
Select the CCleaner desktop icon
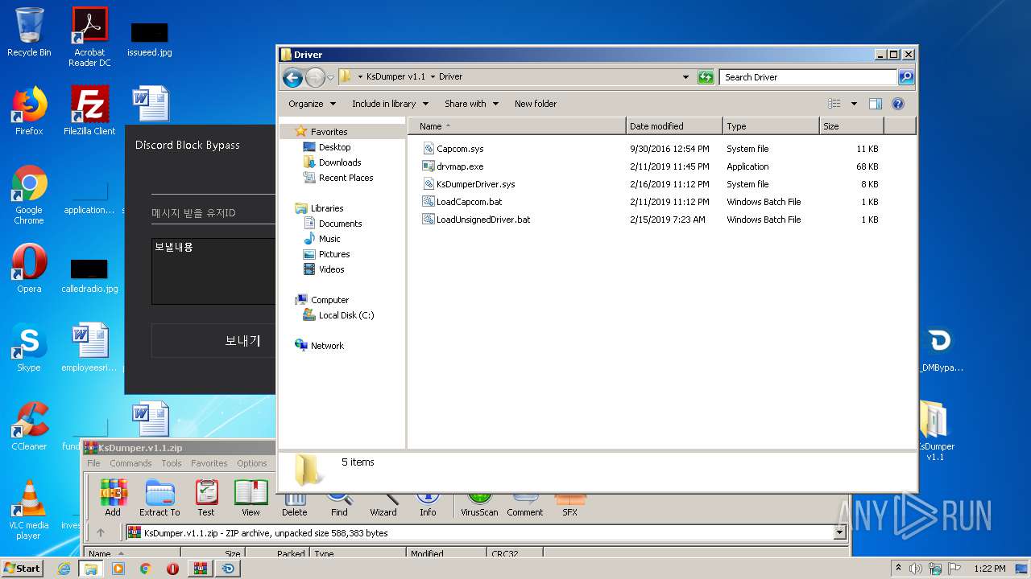[29, 426]
